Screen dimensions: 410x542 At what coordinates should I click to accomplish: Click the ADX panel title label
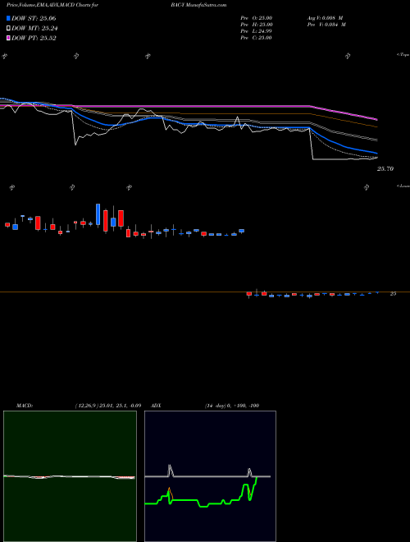coord(157,406)
